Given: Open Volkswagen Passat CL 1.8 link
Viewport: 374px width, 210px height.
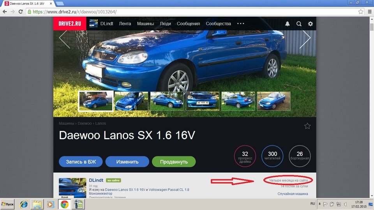Looking at the screenshot, I should 169,190.
